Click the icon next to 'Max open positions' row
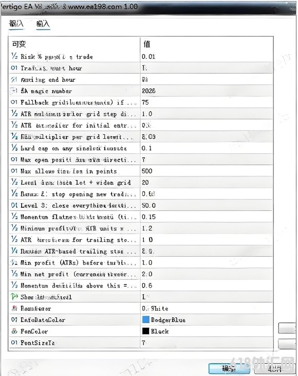The width and height of the screenshot is (298, 376). 14,159
